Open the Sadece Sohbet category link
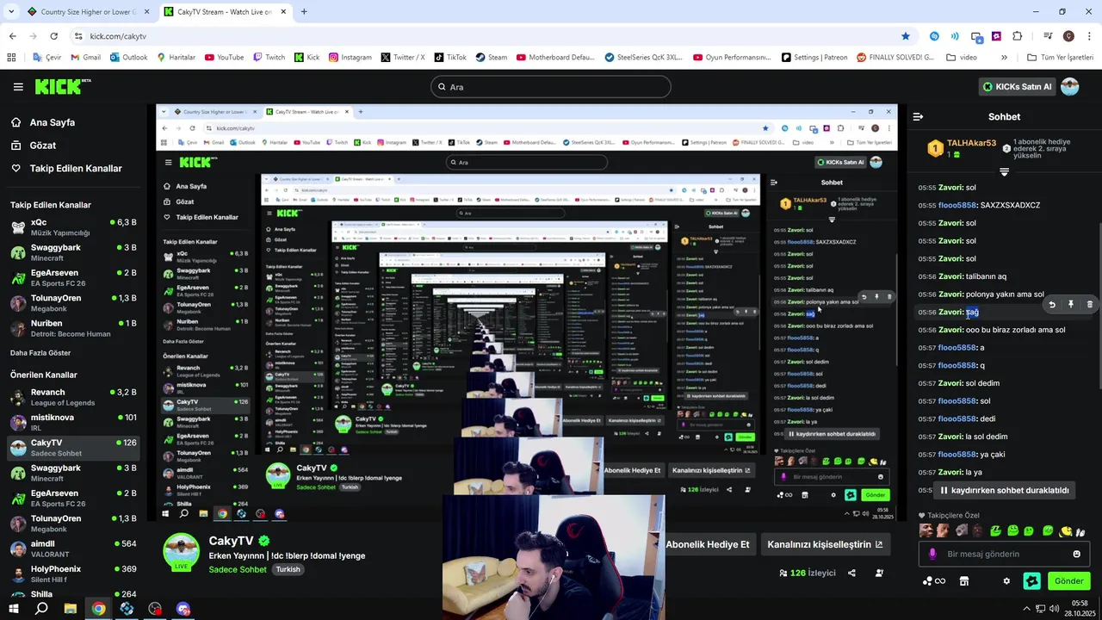Viewport: 1102px width, 620px height. click(238, 569)
